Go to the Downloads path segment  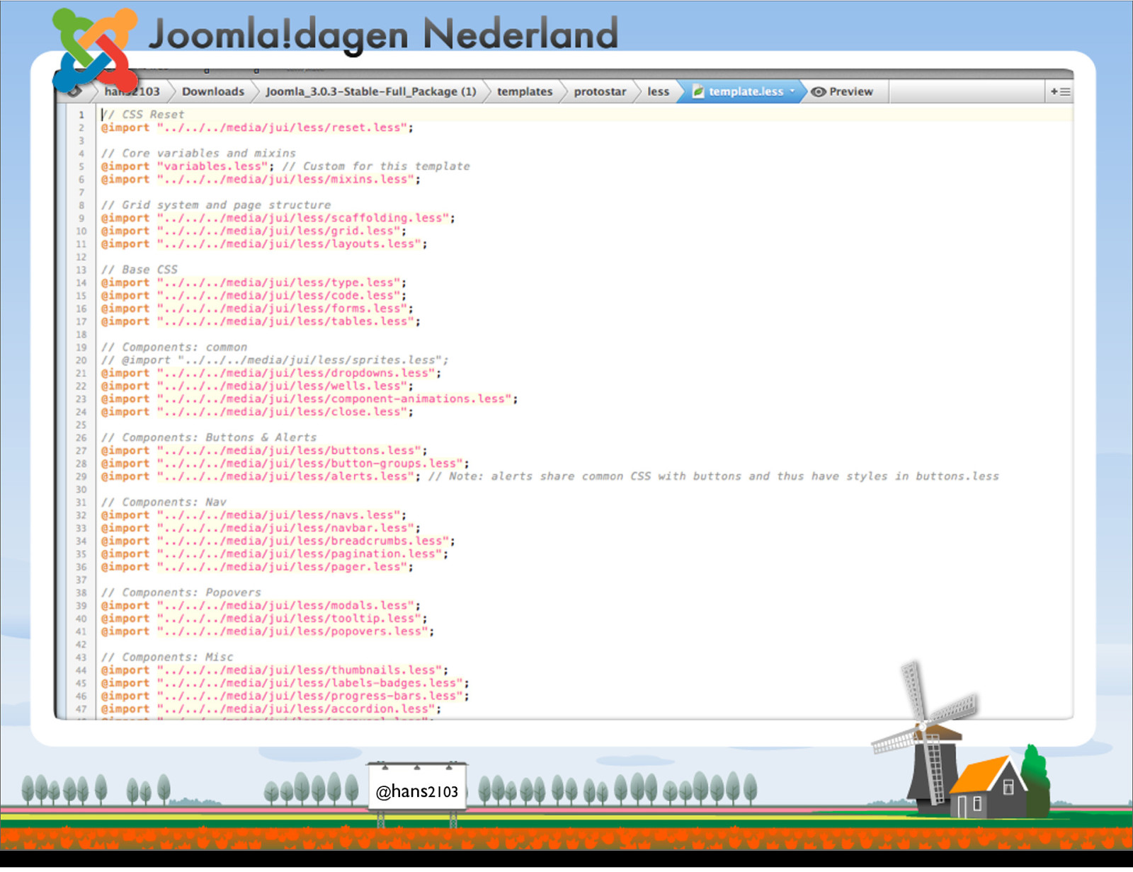click(212, 91)
